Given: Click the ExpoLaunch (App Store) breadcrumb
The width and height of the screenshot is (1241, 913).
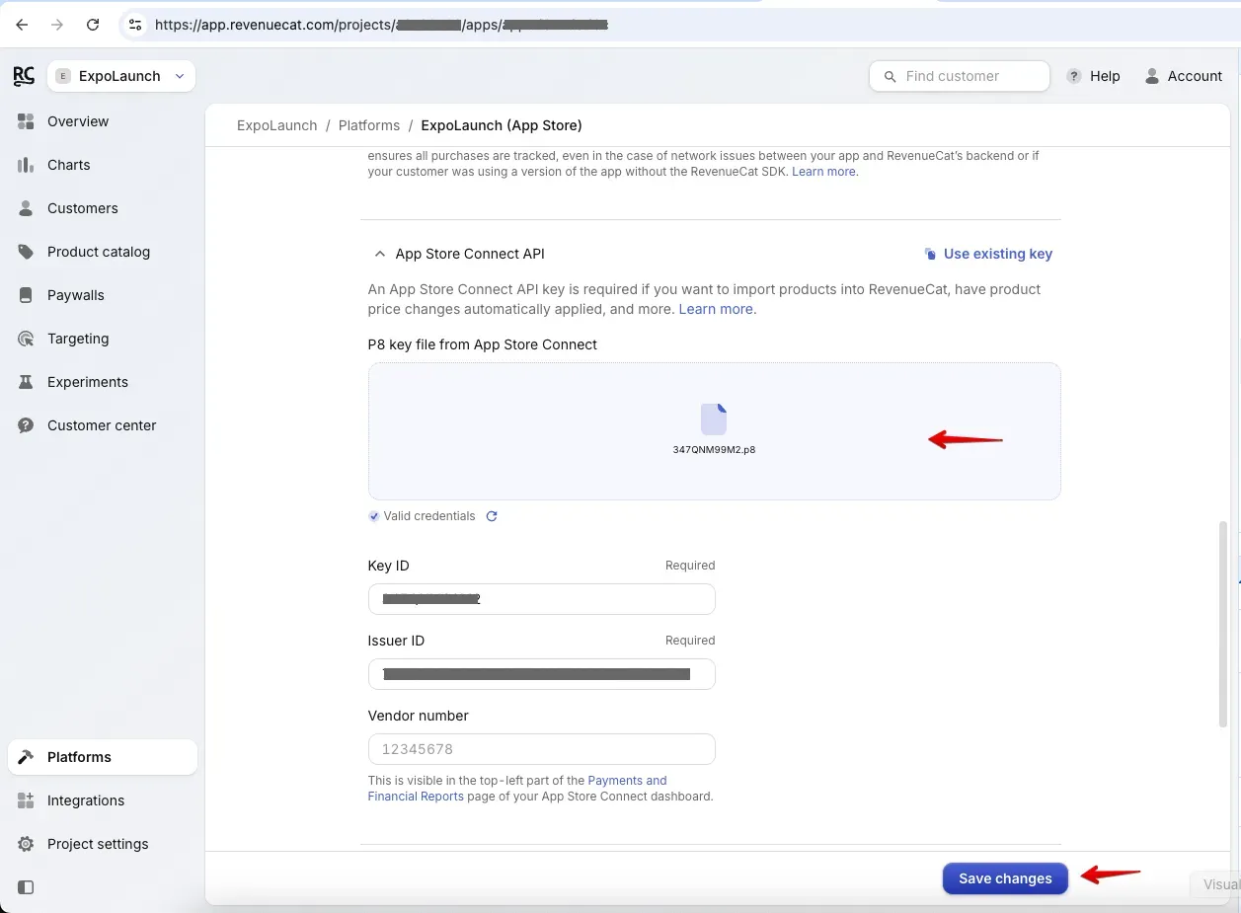Looking at the screenshot, I should point(502,125).
